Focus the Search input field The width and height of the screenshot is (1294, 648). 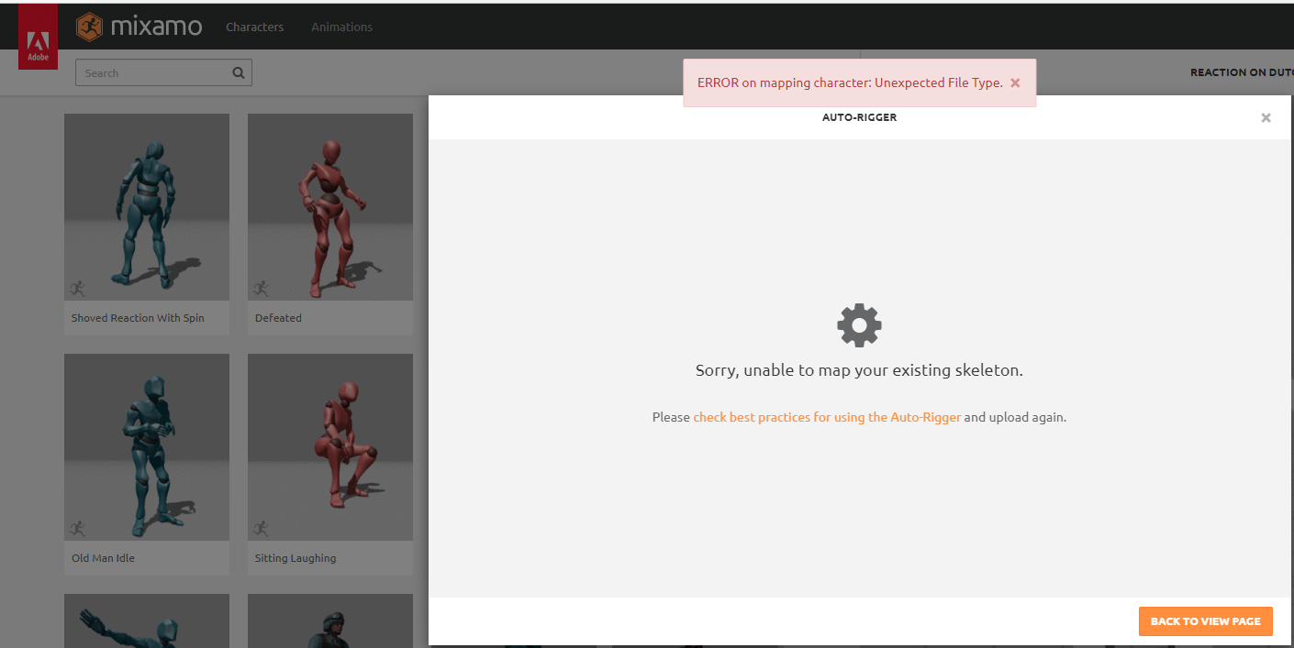click(x=163, y=73)
